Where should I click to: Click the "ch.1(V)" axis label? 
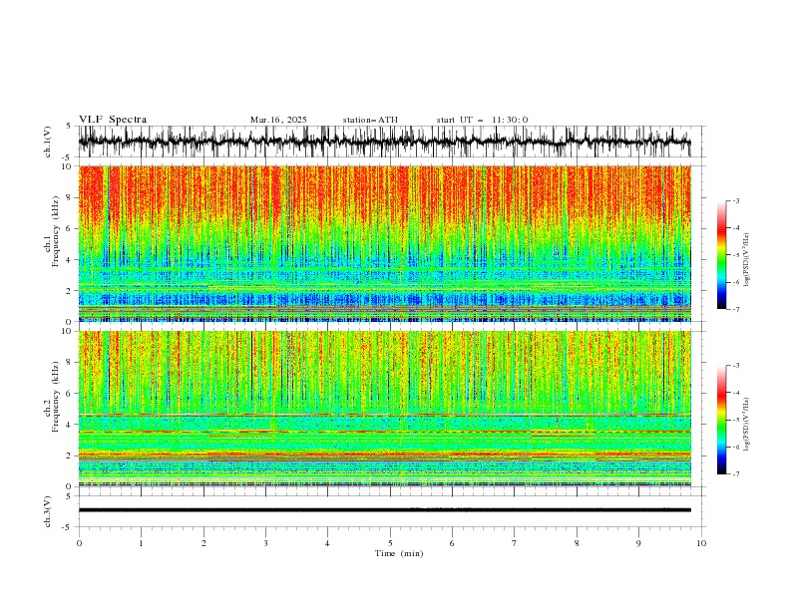tap(48, 142)
